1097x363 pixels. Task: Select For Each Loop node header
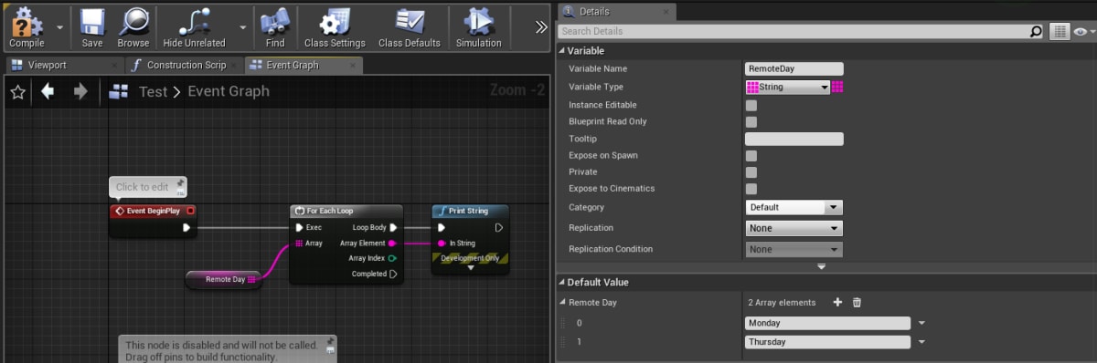[x=346, y=211]
